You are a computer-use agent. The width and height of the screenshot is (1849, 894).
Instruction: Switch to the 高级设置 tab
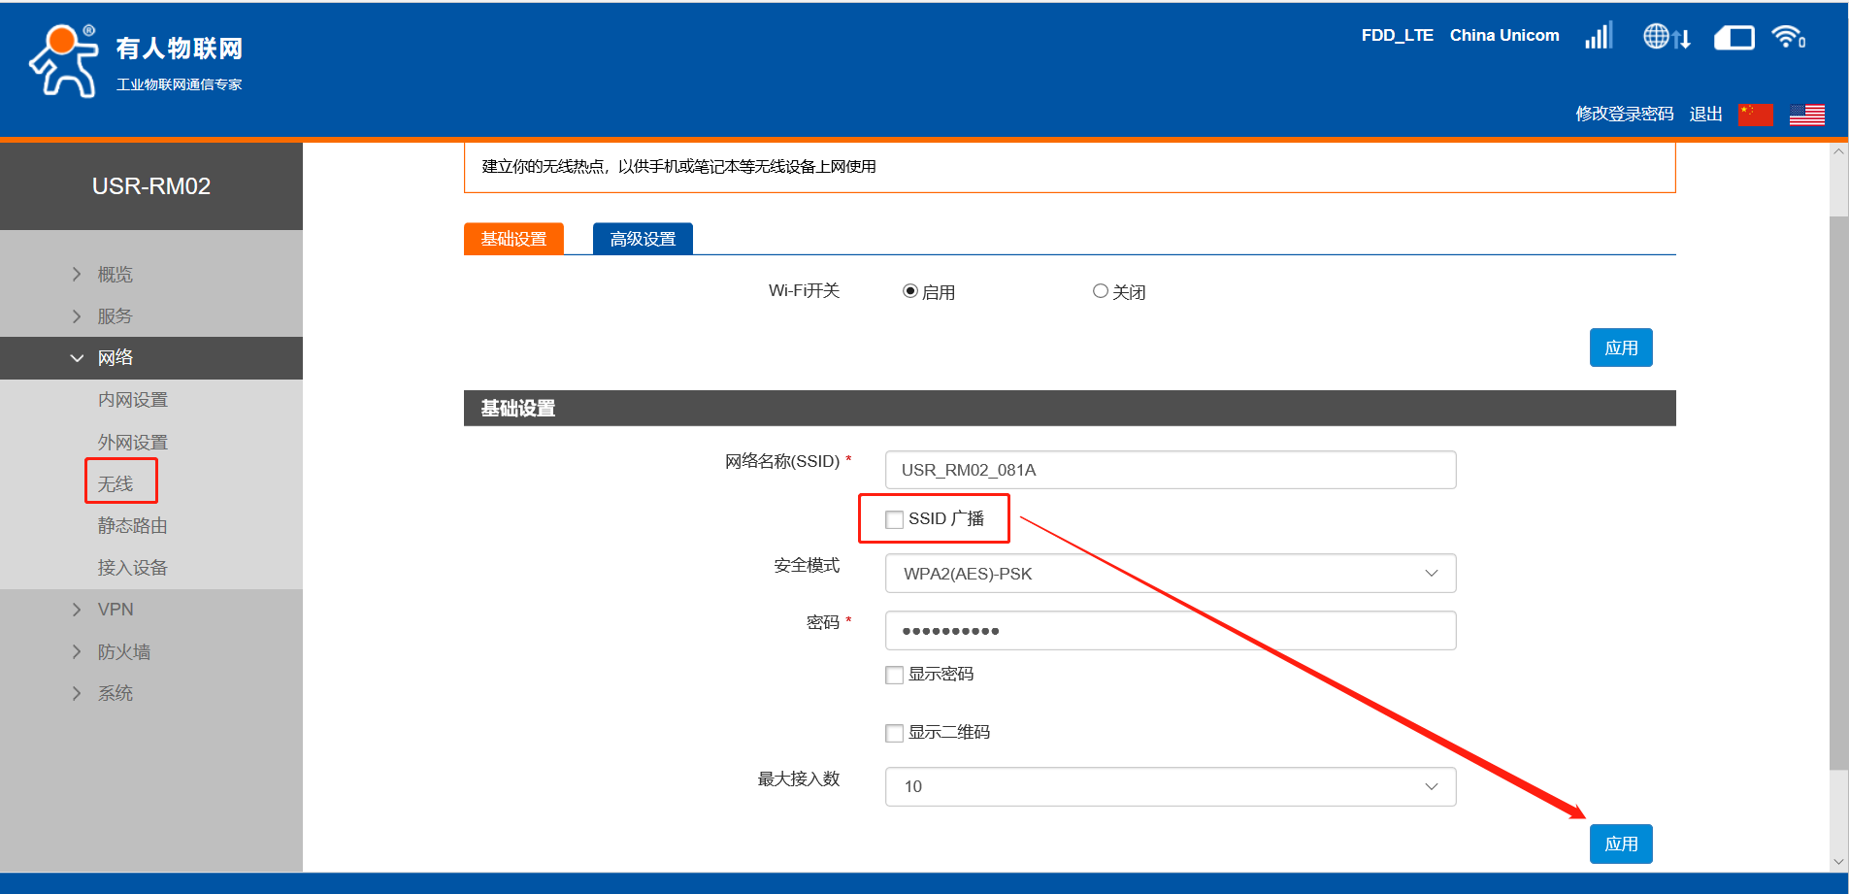click(643, 239)
